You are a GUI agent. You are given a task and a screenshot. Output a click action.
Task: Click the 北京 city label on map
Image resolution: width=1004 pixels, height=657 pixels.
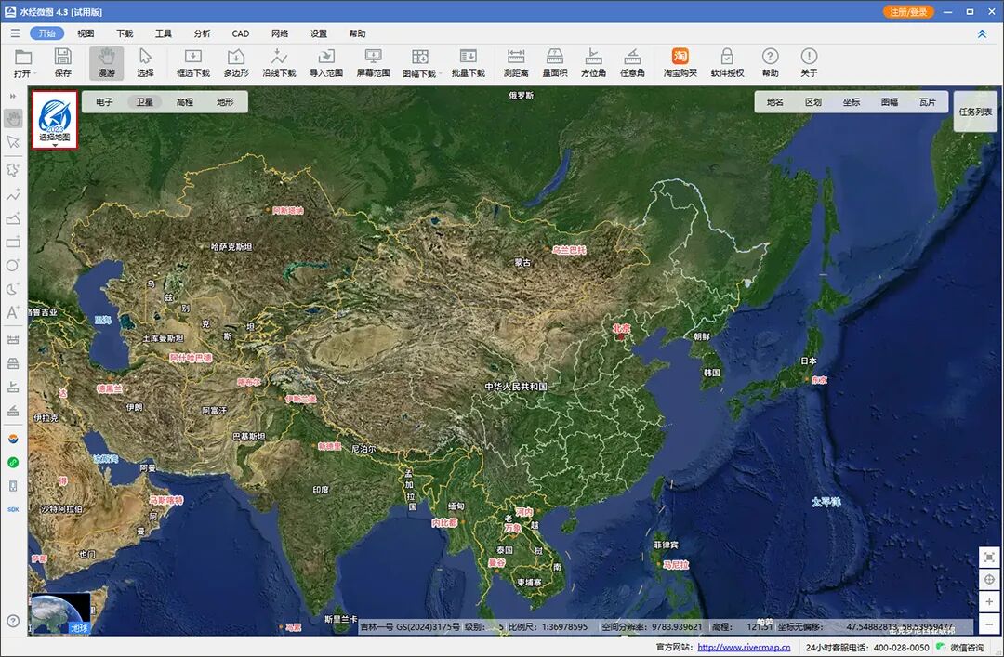621,328
